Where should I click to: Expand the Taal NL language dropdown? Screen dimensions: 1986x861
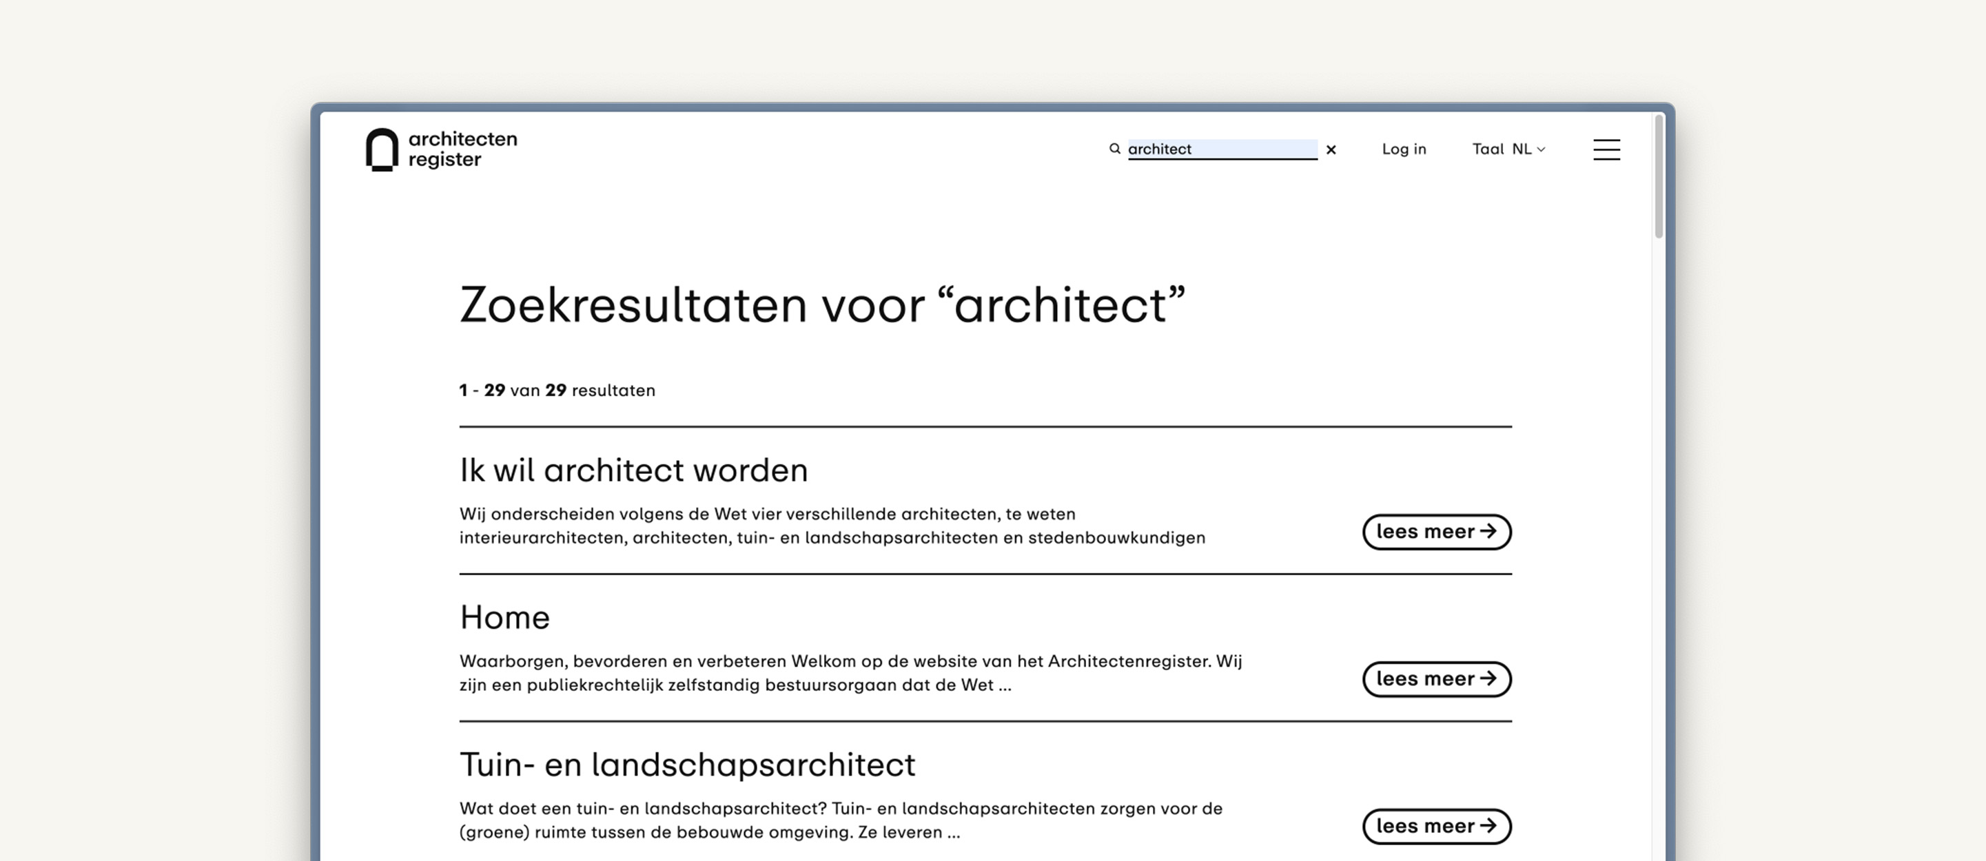click(1508, 149)
